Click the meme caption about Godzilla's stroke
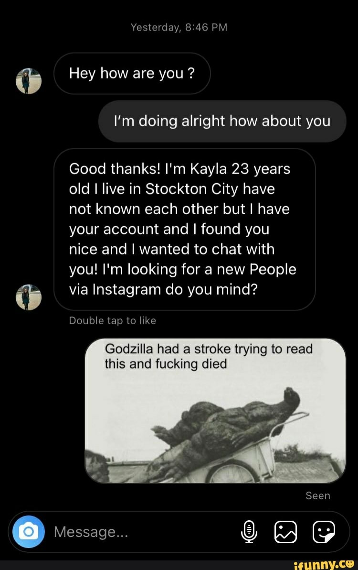Viewport: 358px width, 570px height. coord(208,356)
